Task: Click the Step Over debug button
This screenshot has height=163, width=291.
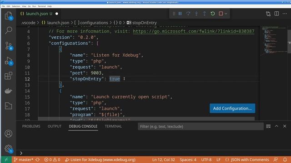Action: coord(188,14)
